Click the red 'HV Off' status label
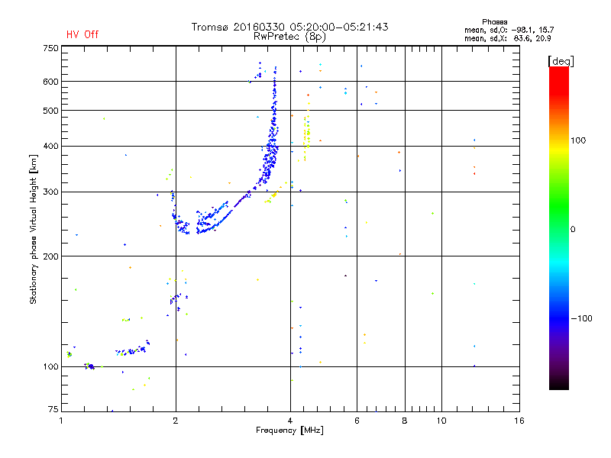 [x=82, y=34]
